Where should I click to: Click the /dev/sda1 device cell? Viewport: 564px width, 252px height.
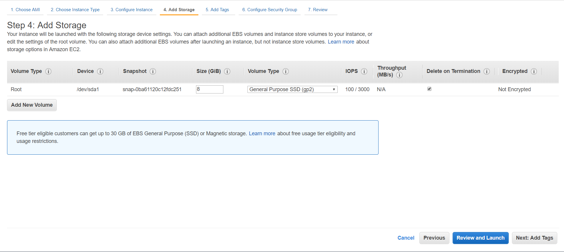pos(88,89)
